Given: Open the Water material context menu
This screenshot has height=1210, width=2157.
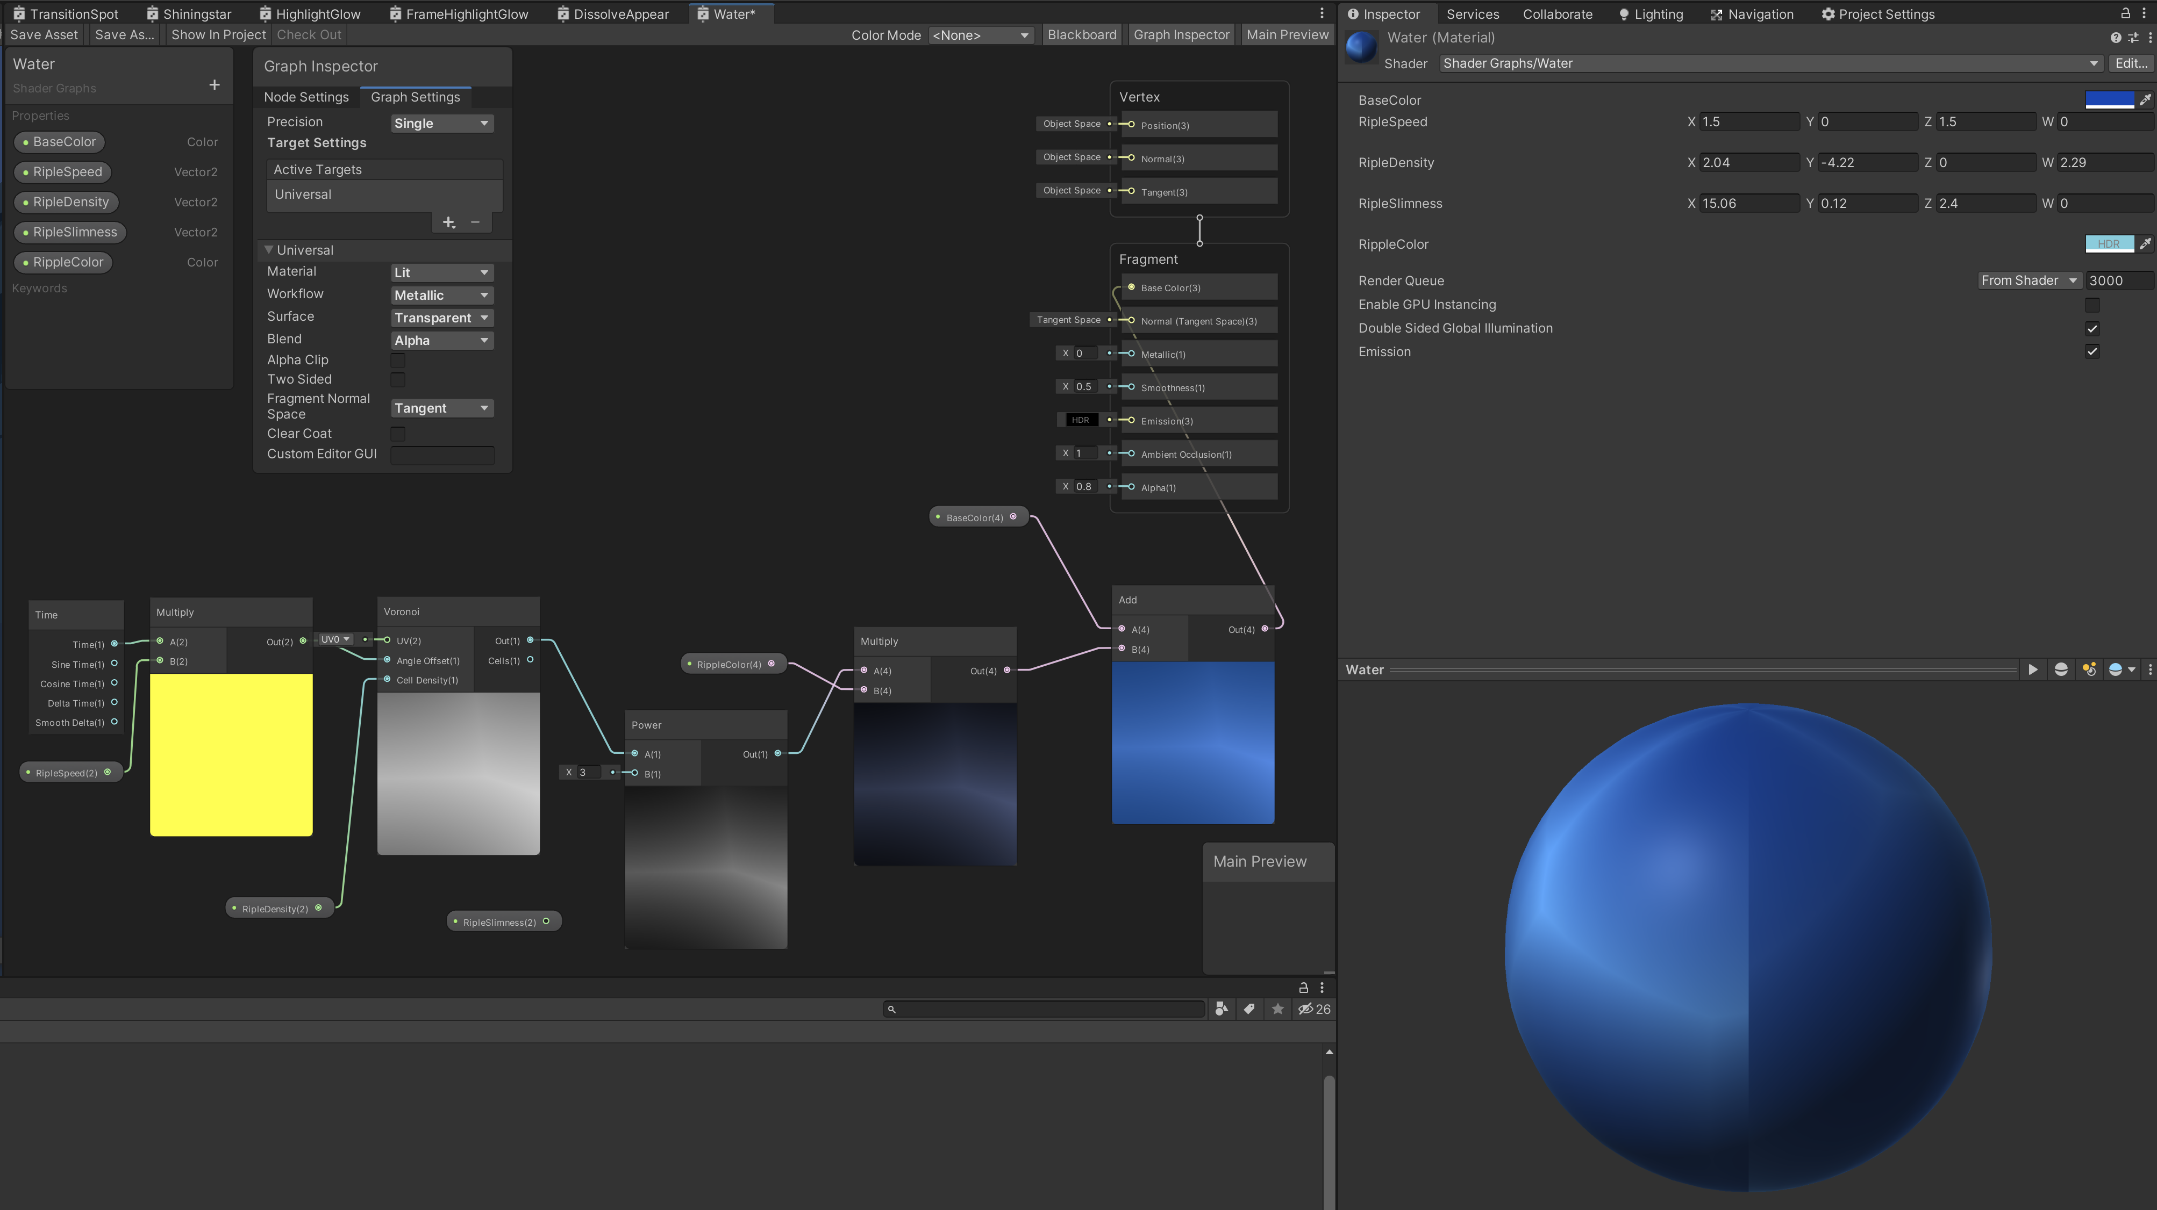Looking at the screenshot, I should tap(2149, 38).
